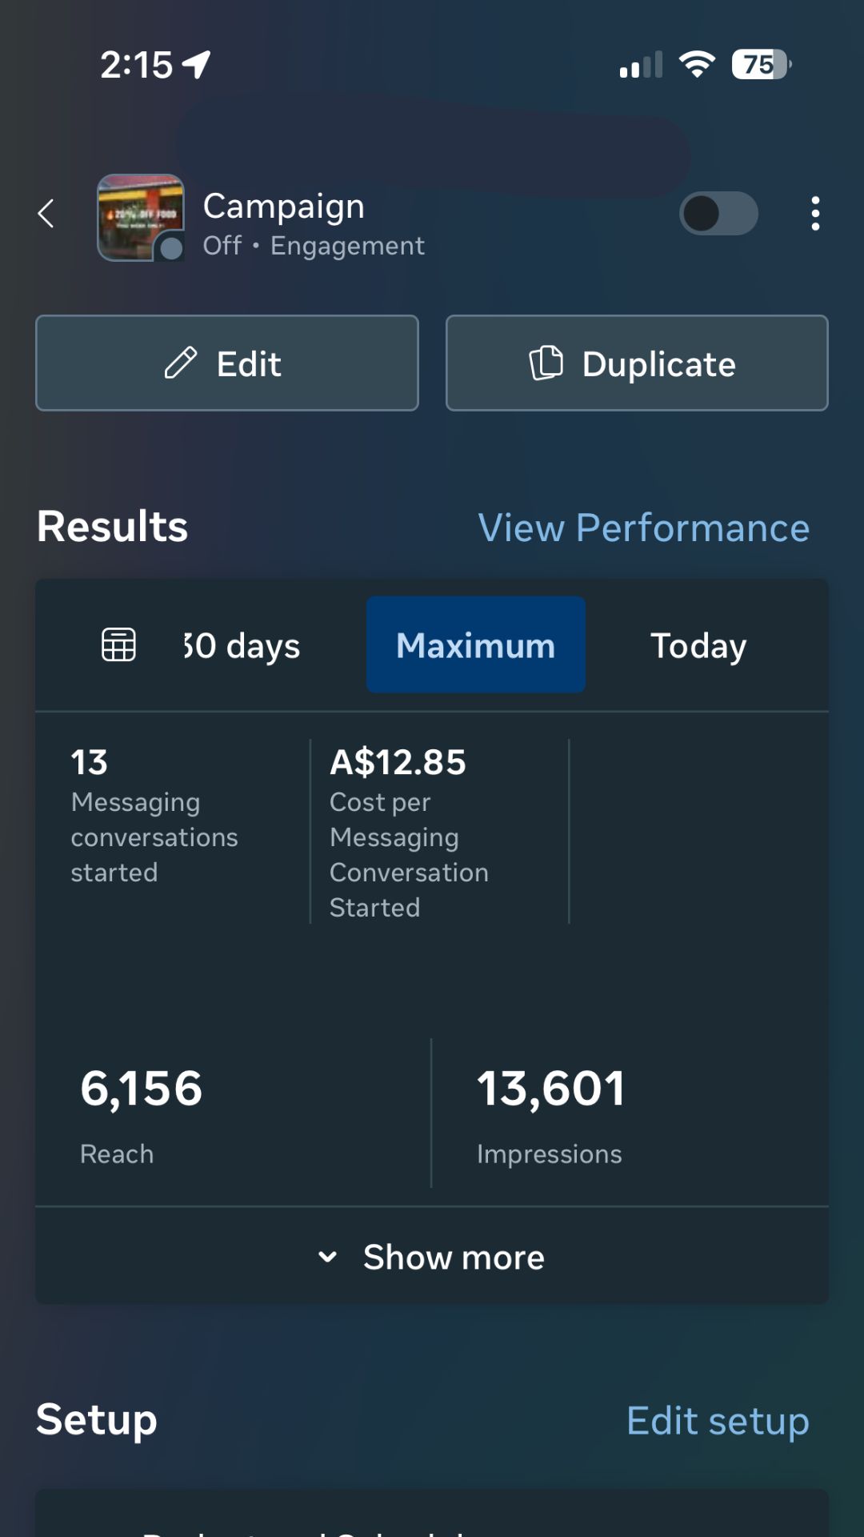
Task: Tap the Wi-Fi icon in status bar
Action: (x=697, y=64)
